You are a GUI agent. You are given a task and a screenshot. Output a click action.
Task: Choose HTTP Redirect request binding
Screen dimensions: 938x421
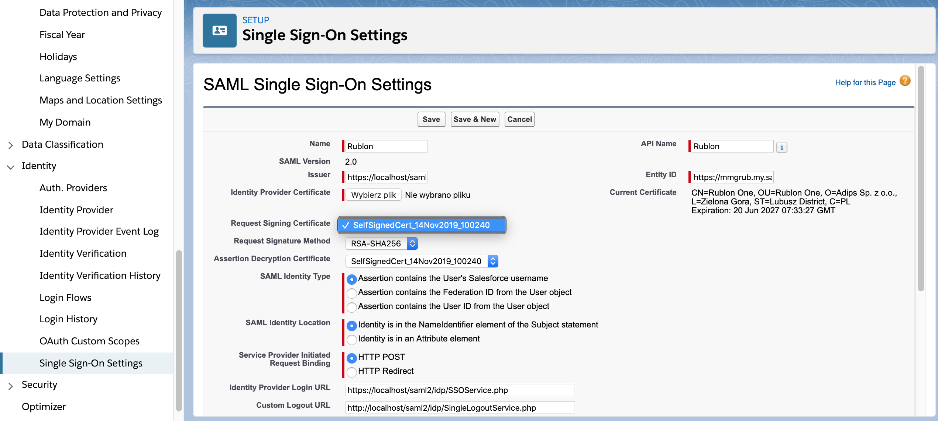coord(352,372)
